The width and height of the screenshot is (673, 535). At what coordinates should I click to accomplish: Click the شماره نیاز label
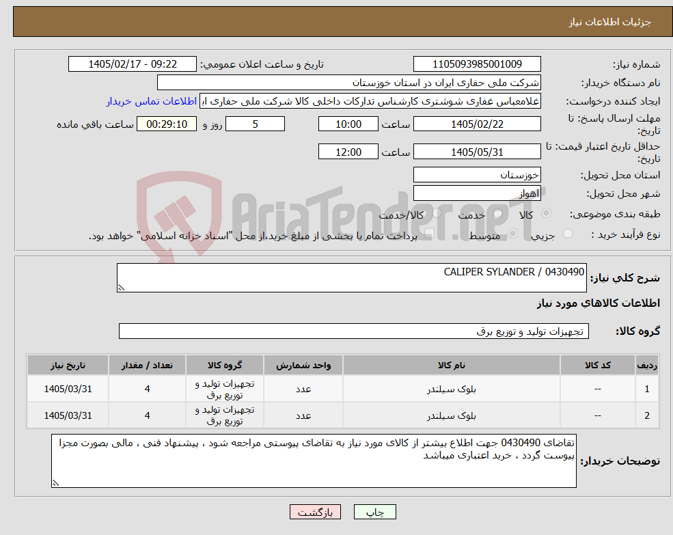tap(636, 64)
